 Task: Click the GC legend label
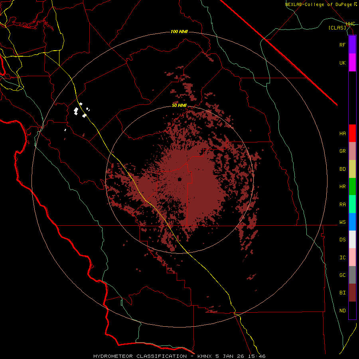[342, 275]
